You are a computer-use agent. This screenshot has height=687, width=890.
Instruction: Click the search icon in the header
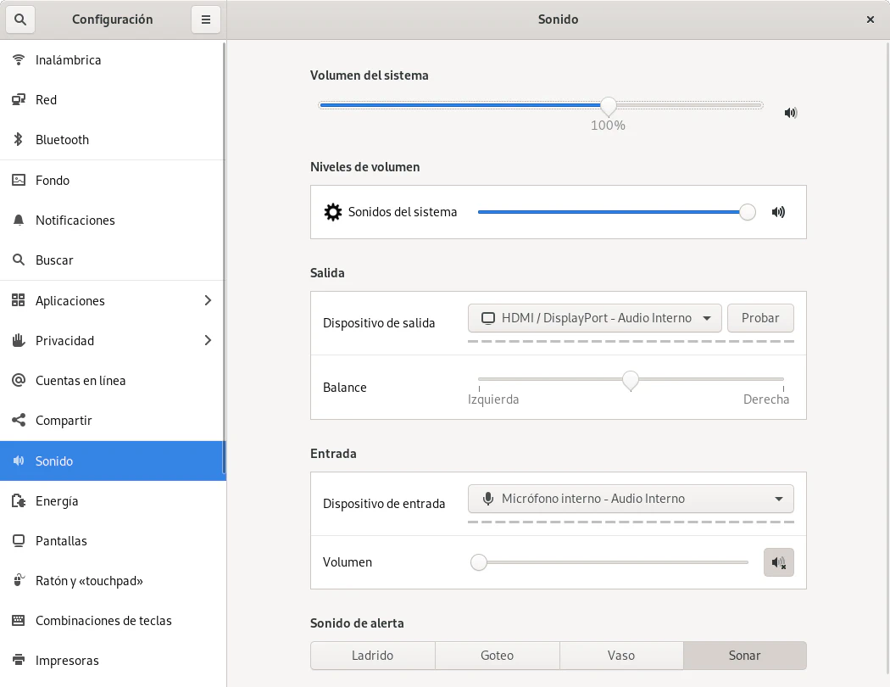pos(20,20)
